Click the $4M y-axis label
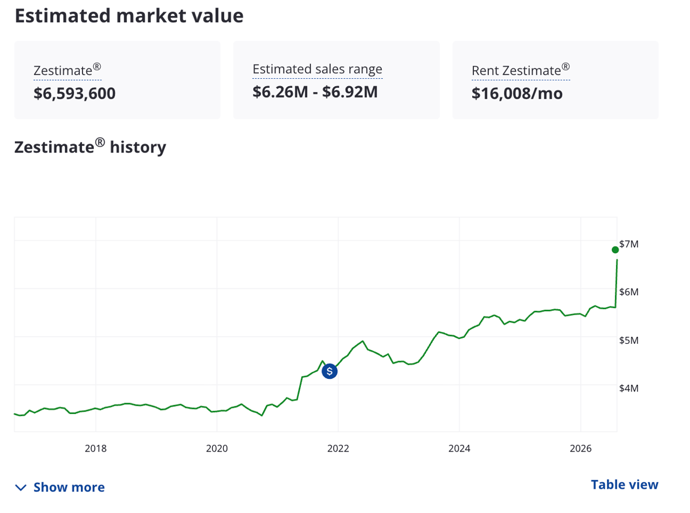This screenshot has width=690, height=513. 629,388
